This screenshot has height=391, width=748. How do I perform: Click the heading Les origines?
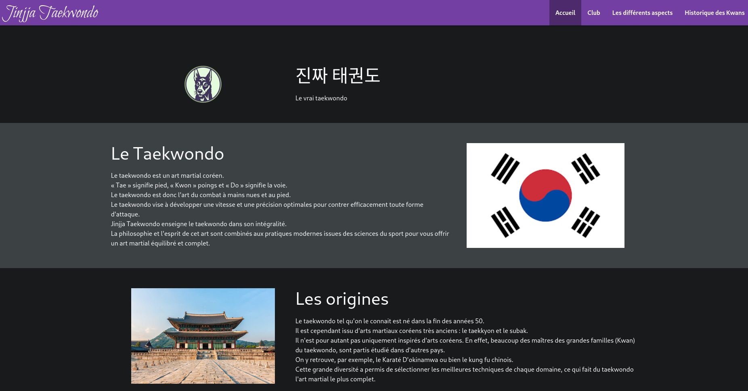coord(342,299)
